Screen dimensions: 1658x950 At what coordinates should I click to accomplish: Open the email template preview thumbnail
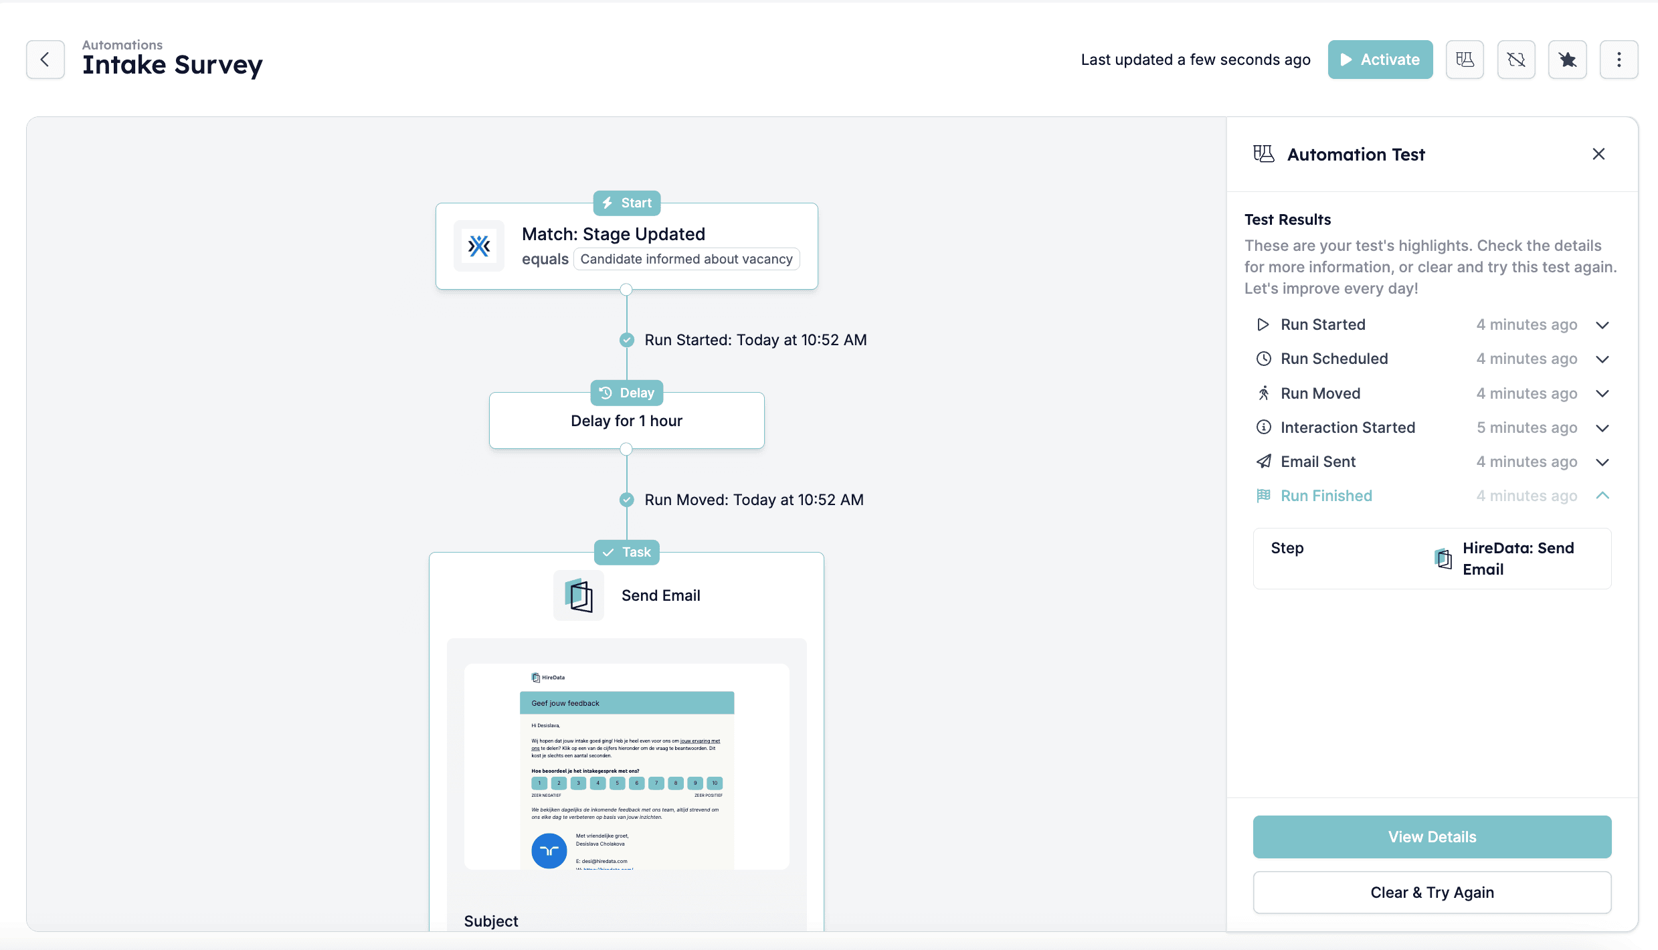tap(627, 767)
